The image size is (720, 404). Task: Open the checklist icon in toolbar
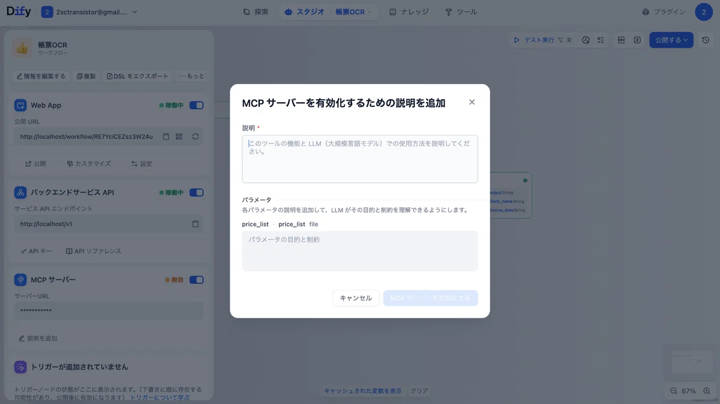click(601, 40)
